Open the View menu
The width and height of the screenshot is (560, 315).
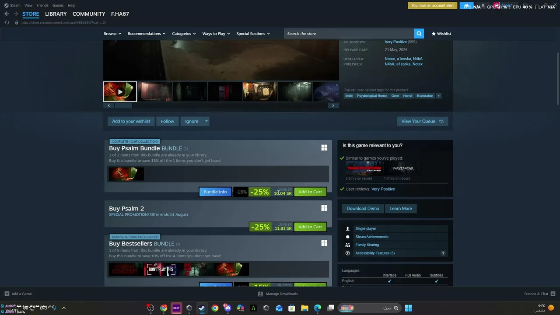coord(28,5)
